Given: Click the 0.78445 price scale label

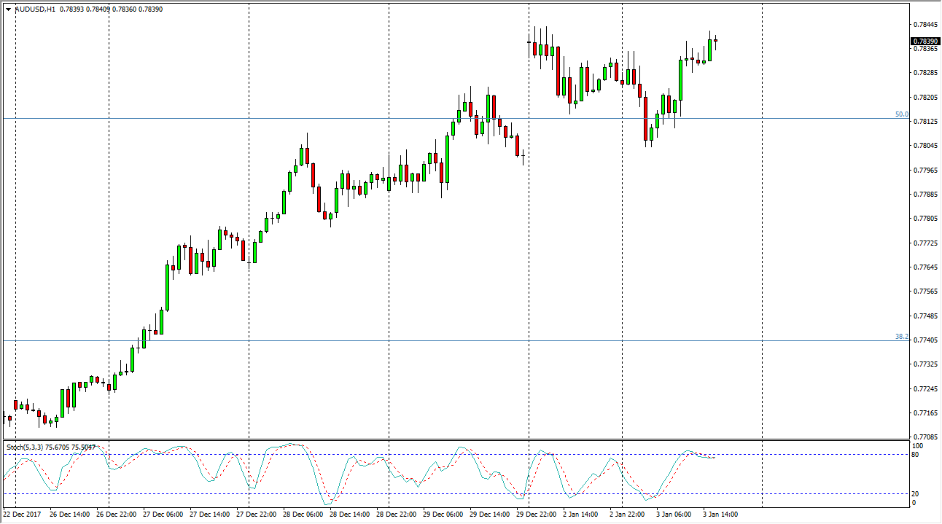Looking at the screenshot, I should (x=925, y=24).
